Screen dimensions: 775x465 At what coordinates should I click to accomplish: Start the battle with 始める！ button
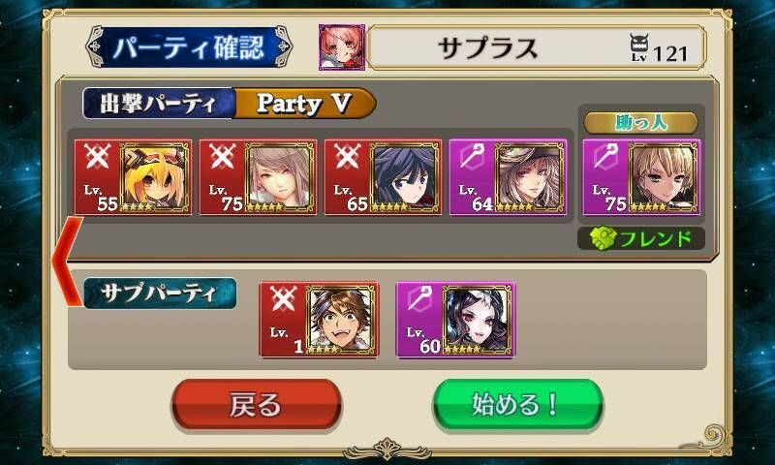(x=518, y=405)
